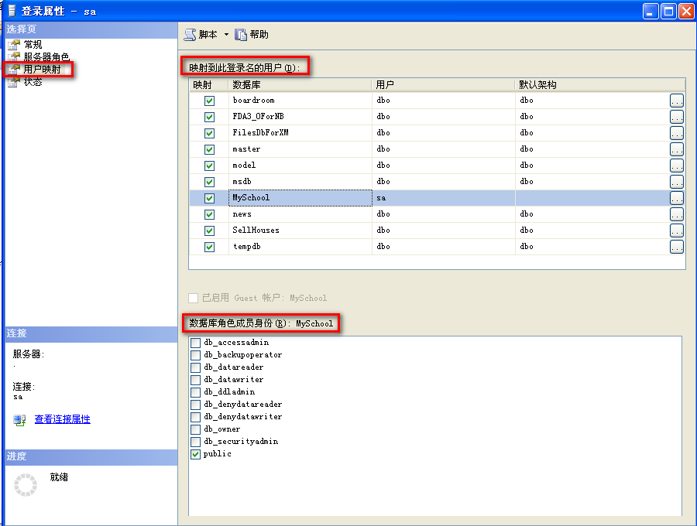
Task: Select the SellHouses database cell
Action: tap(300, 231)
